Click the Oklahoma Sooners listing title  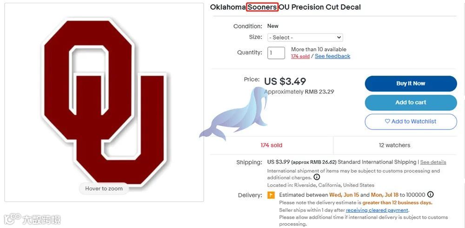point(285,7)
